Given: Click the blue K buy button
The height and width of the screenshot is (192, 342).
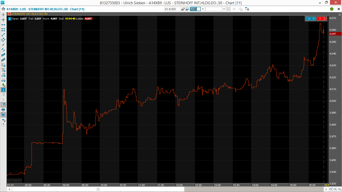Looking at the screenshot, I should coord(309,18).
